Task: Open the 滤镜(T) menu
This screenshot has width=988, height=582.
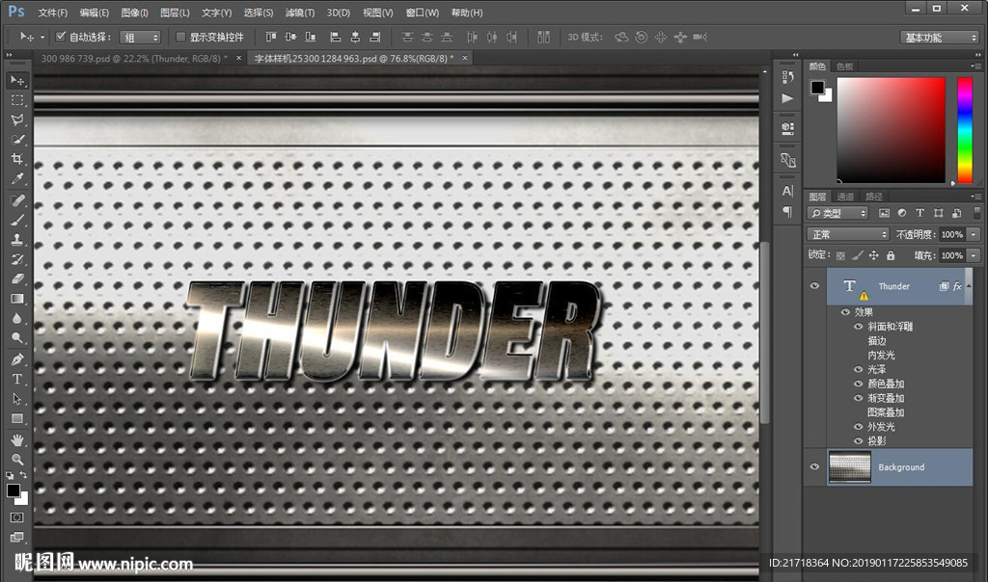Action: point(300,13)
